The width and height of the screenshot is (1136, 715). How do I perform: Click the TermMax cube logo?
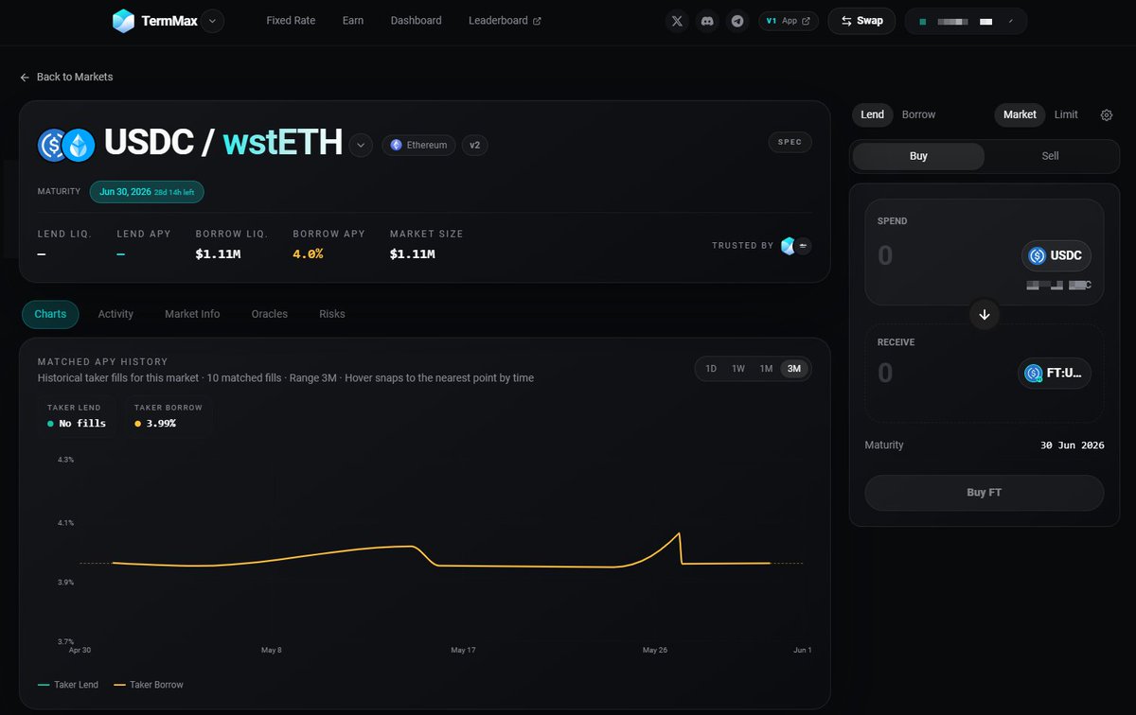coord(123,21)
